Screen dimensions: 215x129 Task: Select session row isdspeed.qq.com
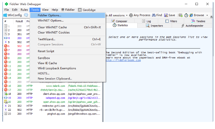coord(52,98)
